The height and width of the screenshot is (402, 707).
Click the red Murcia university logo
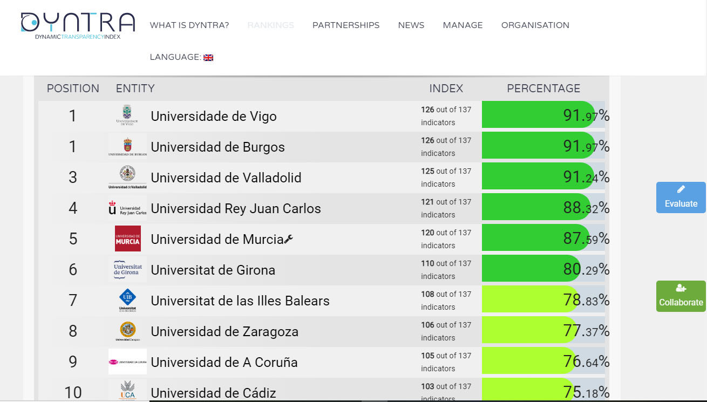click(127, 239)
